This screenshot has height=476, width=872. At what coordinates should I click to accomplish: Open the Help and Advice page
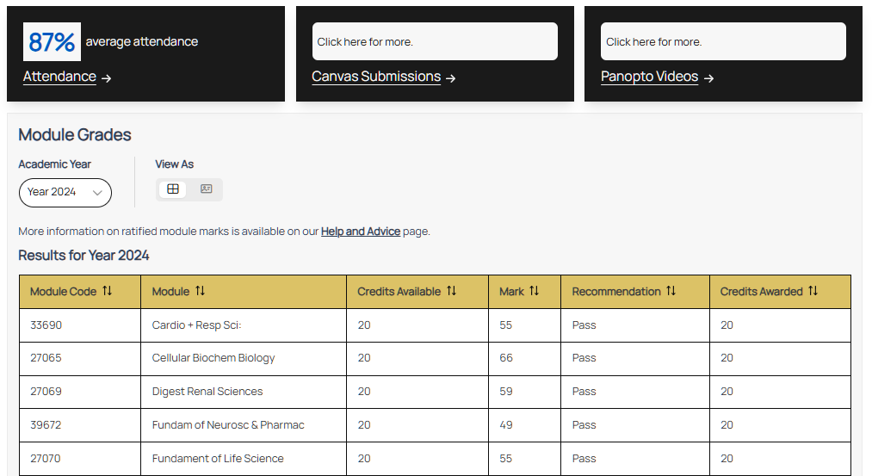361,232
